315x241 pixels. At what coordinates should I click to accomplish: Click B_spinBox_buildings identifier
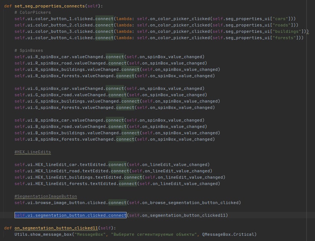click(60, 133)
